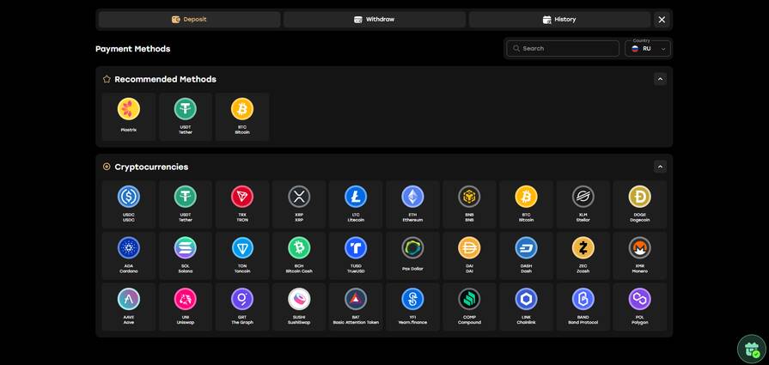Open the gift rewards icon

[752, 349]
